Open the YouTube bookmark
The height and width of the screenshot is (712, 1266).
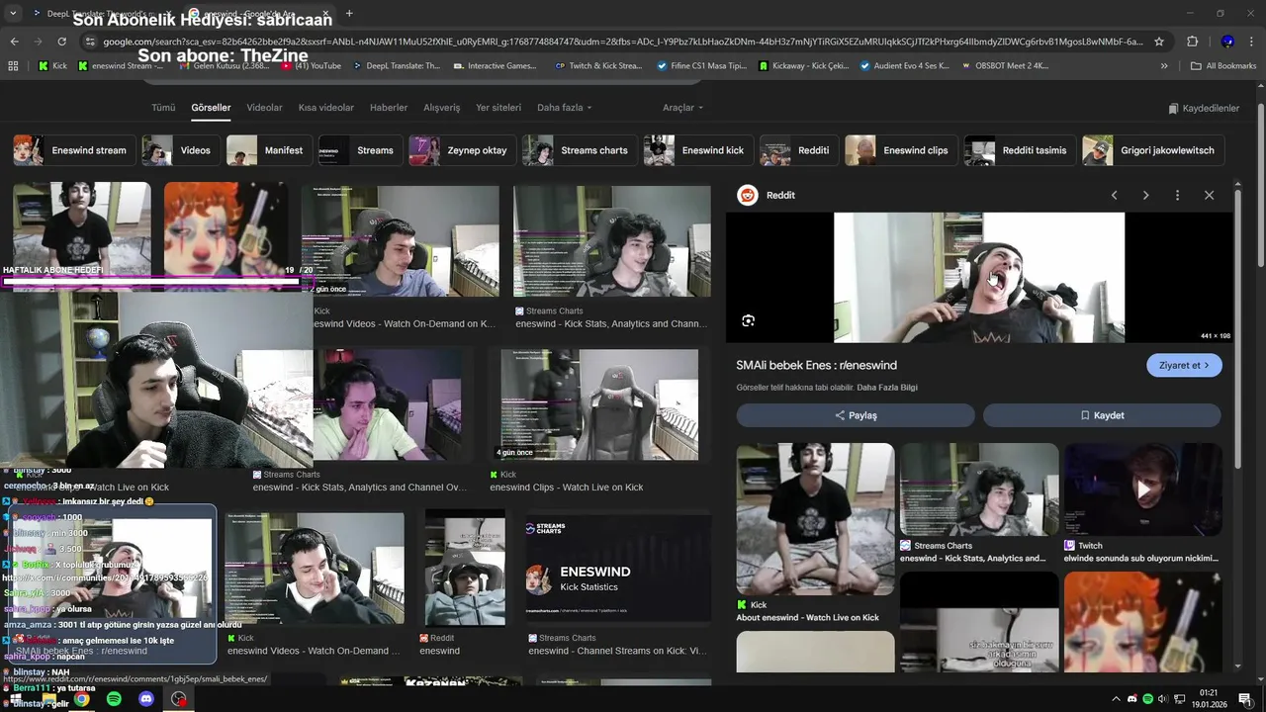pos(311,66)
